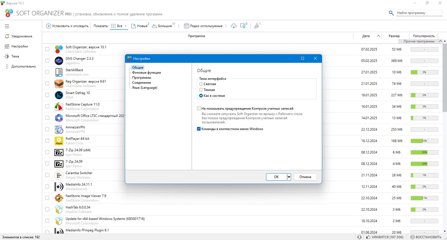Click the search magnifier icon
Viewport: 447px width, 240px height.
pos(391,13)
